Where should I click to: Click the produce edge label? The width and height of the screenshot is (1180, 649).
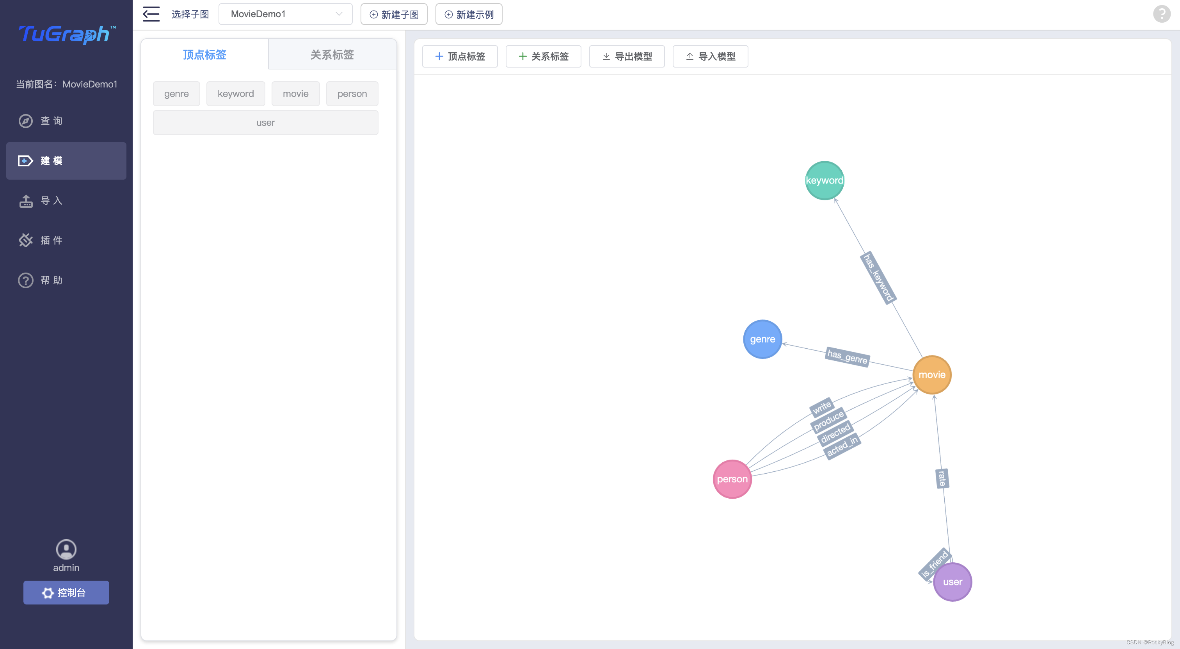click(x=829, y=420)
